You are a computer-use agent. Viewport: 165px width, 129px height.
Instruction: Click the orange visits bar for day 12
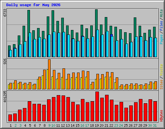(x=64, y=79)
